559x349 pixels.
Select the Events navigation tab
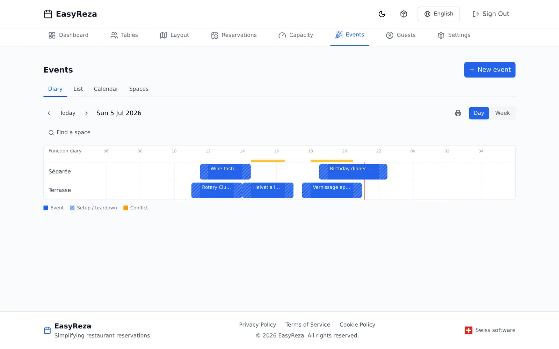349,35
